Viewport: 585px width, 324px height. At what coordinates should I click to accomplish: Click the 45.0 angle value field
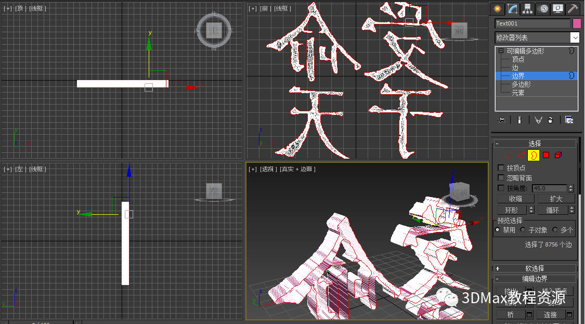tap(550, 188)
